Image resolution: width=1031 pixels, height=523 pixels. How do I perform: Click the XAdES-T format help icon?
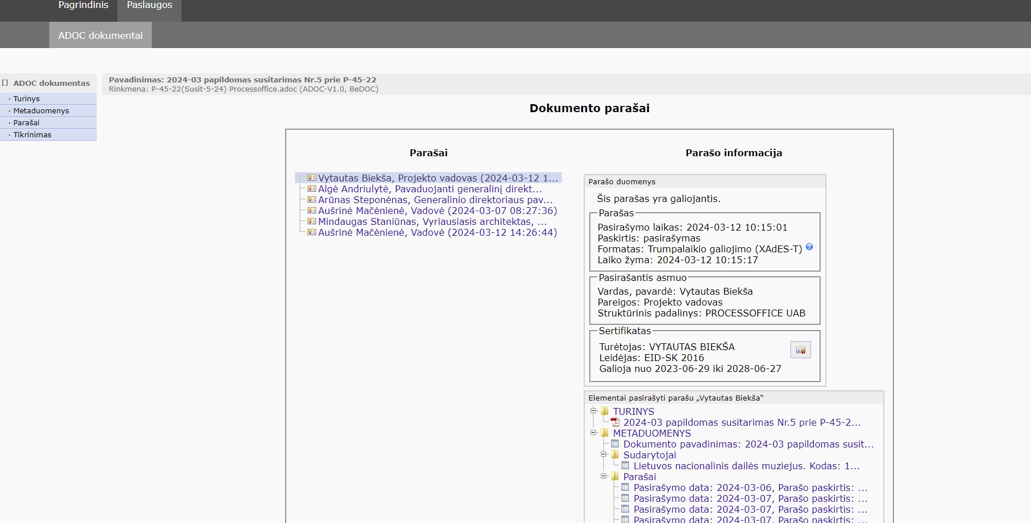(809, 247)
